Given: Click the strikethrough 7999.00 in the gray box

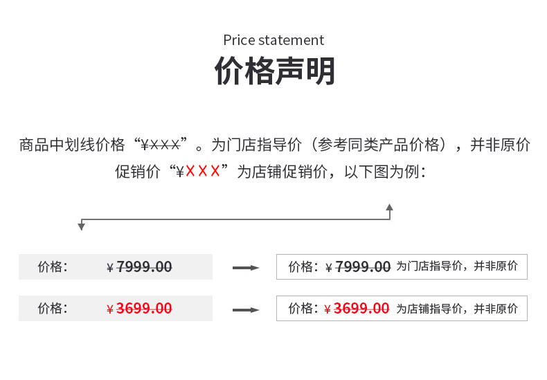Looking at the screenshot, I should point(144,267).
